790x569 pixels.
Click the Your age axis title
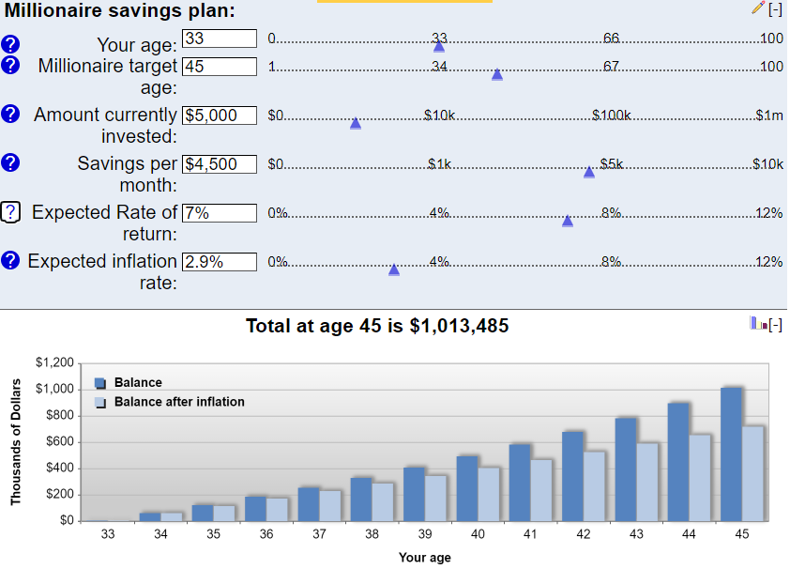425,558
